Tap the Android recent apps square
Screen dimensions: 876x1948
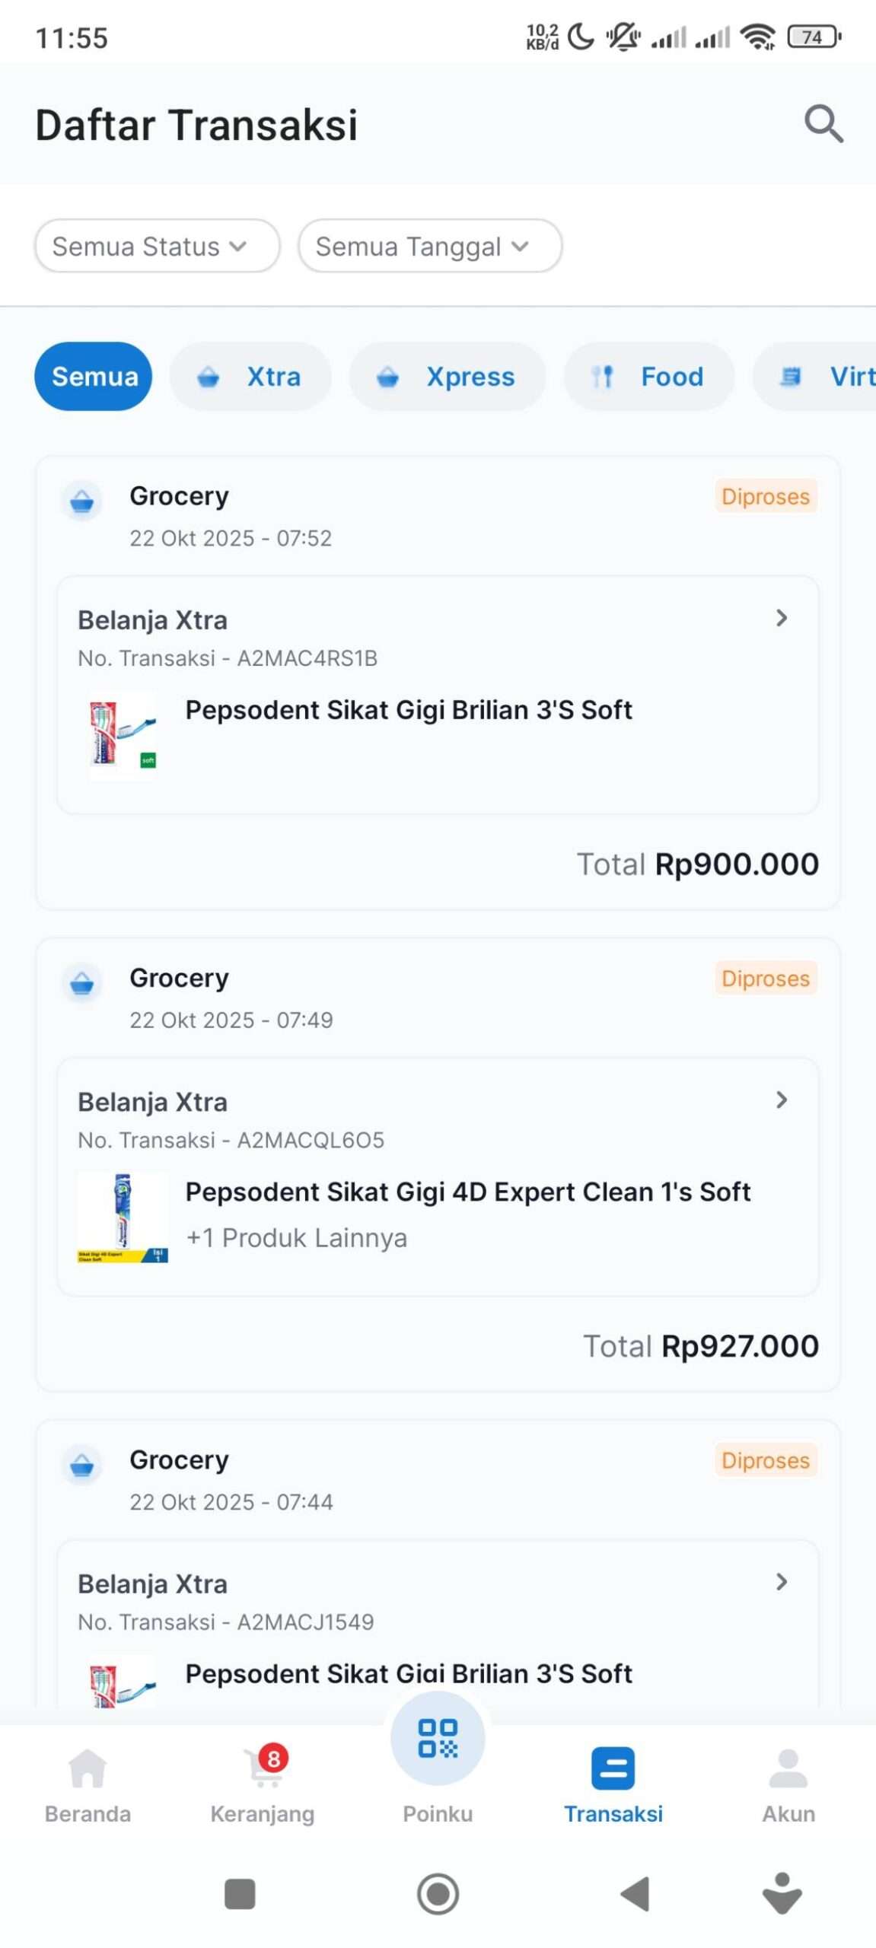(x=240, y=1894)
